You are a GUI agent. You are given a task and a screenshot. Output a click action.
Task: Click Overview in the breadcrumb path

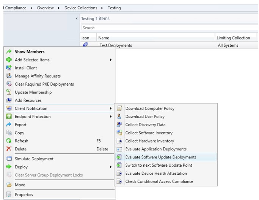[45, 8]
